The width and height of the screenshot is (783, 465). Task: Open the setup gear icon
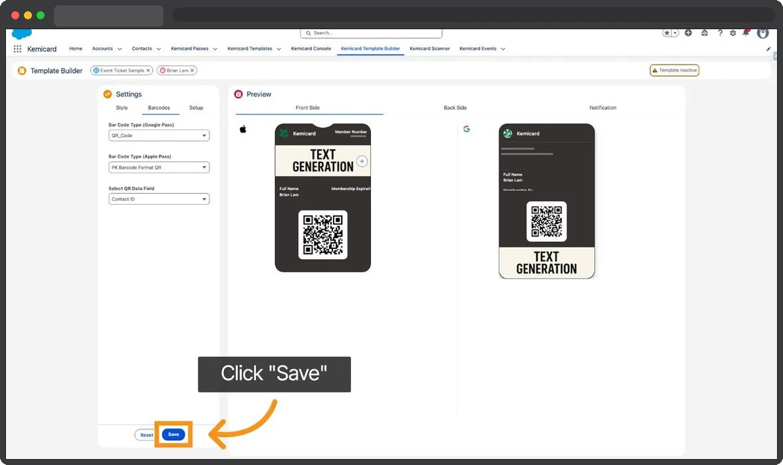pyautogui.click(x=732, y=33)
